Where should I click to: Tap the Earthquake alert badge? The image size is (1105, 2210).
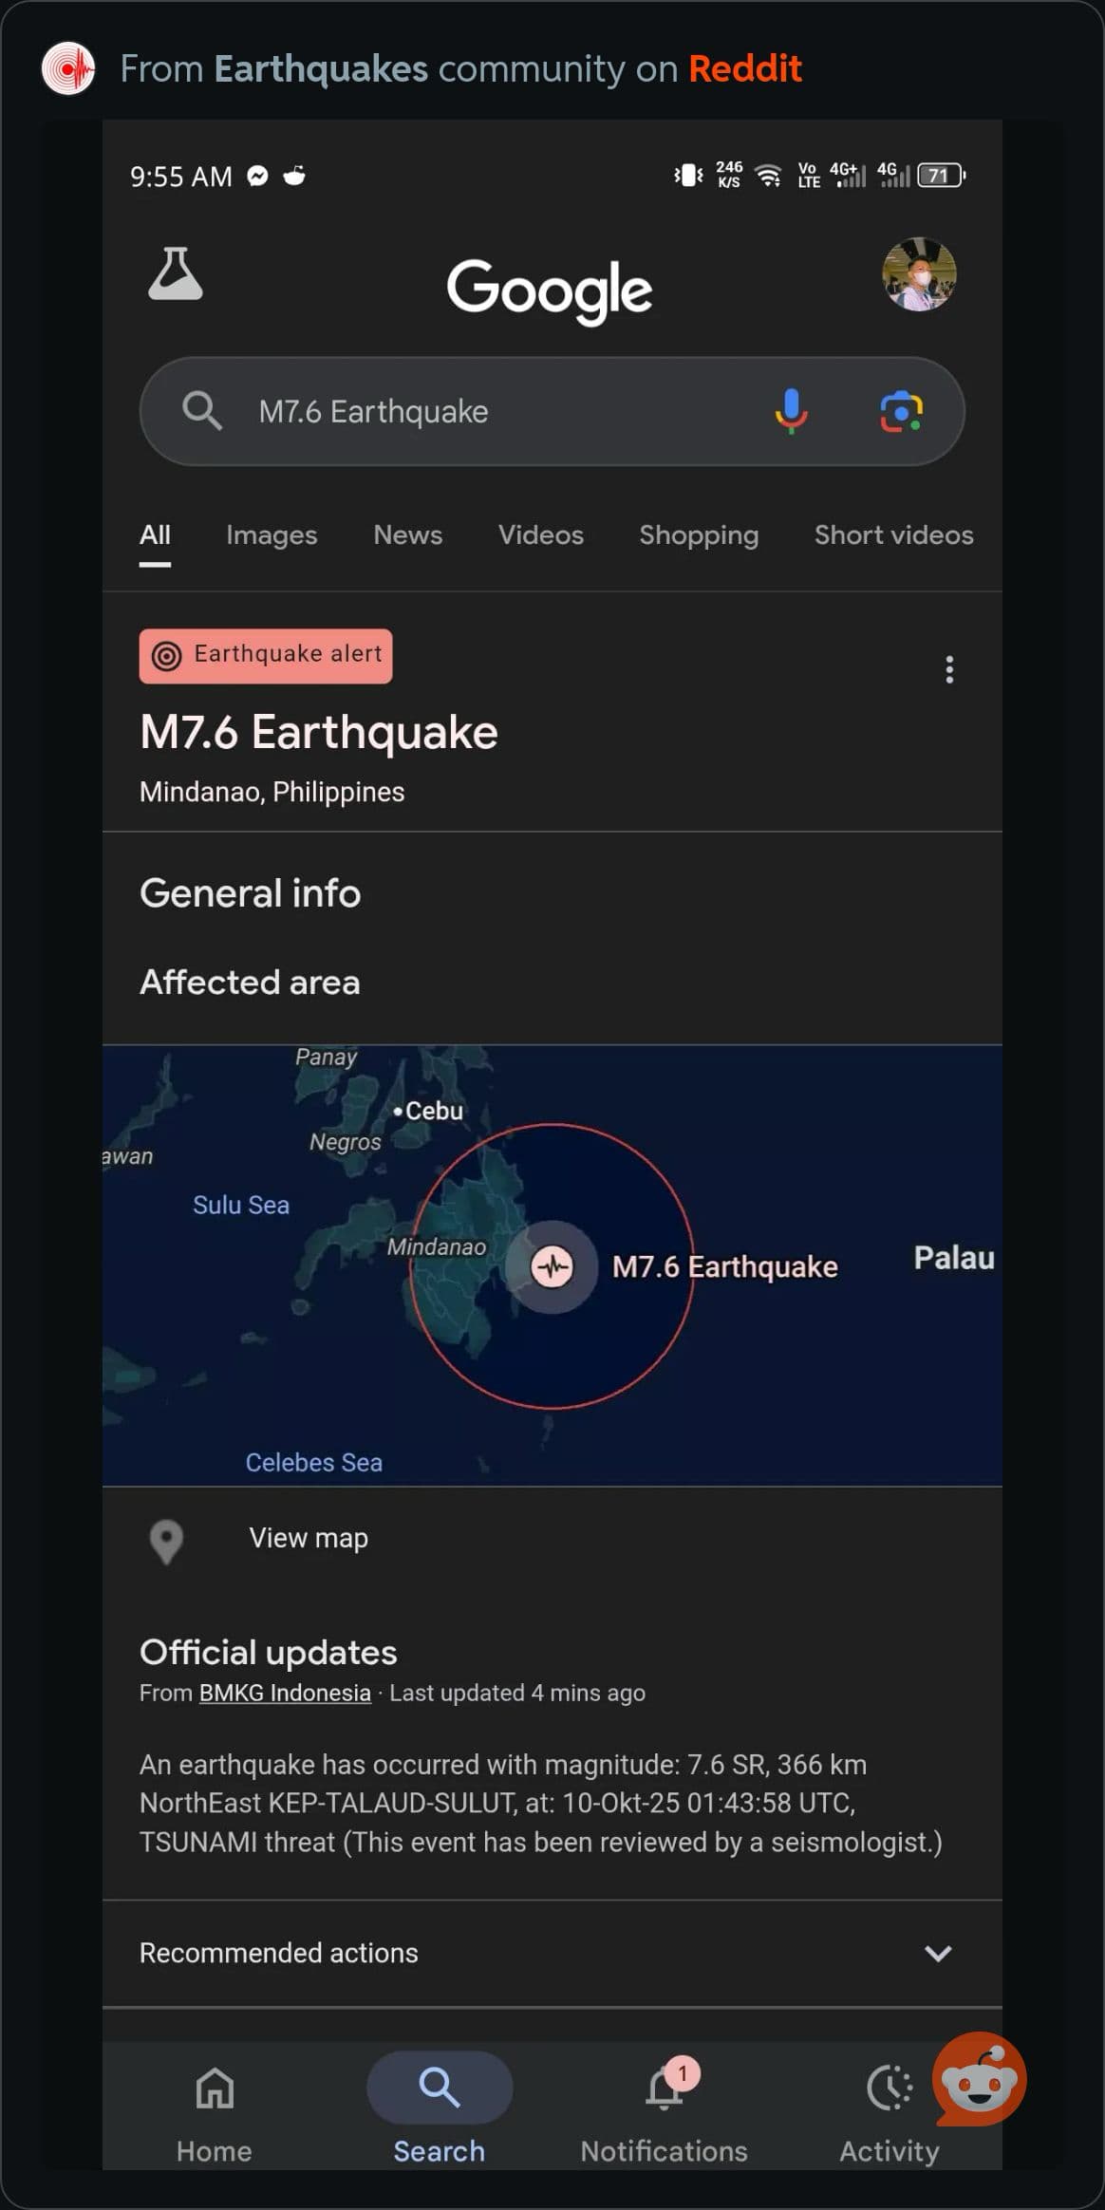click(266, 655)
